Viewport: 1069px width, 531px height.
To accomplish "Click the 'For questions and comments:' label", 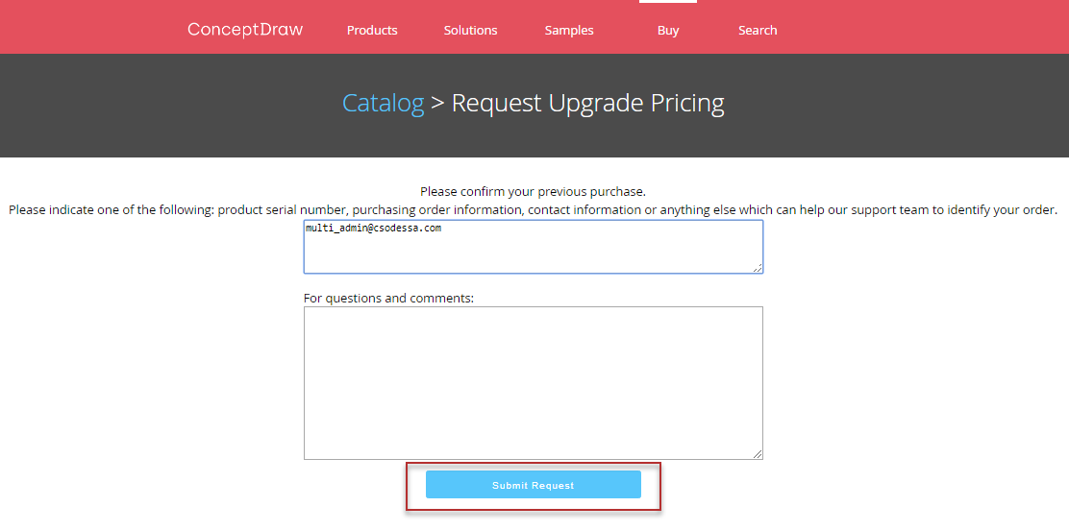I will pos(388,298).
